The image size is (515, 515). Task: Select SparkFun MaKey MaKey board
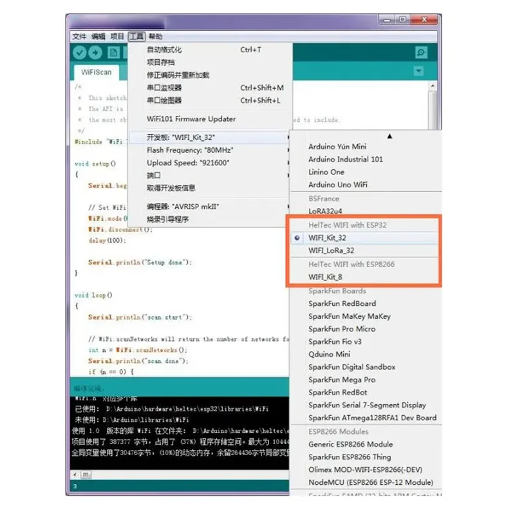[x=366, y=316]
